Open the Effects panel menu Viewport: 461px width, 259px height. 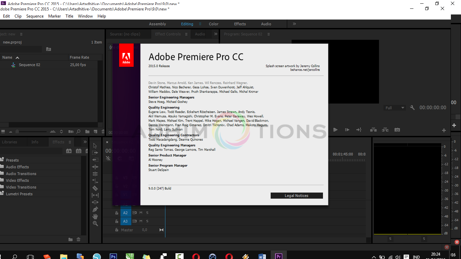(x=70, y=142)
